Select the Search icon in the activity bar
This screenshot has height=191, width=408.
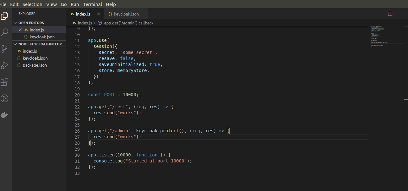[4, 32]
